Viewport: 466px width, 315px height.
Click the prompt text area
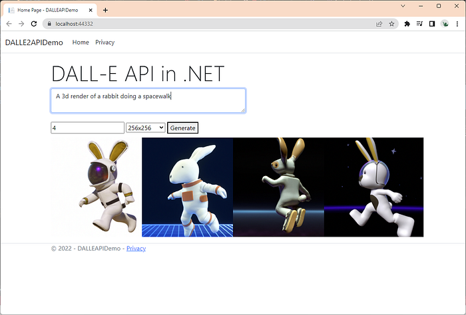(148, 100)
